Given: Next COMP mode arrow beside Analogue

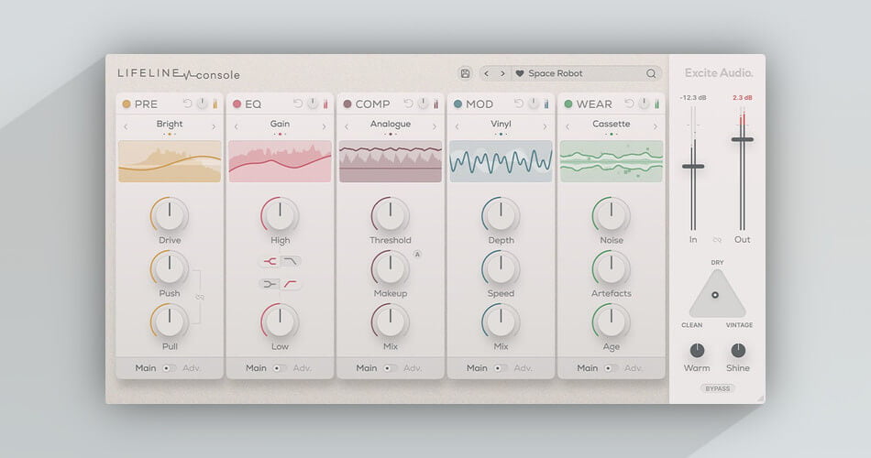Looking at the screenshot, I should [434, 127].
